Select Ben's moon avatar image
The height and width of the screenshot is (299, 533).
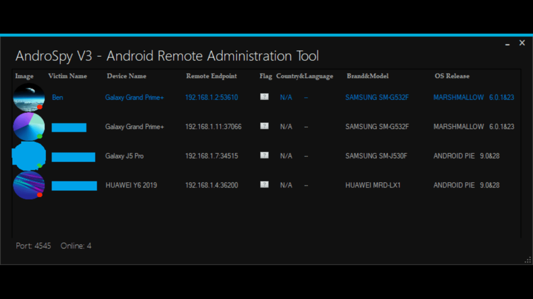(x=29, y=97)
